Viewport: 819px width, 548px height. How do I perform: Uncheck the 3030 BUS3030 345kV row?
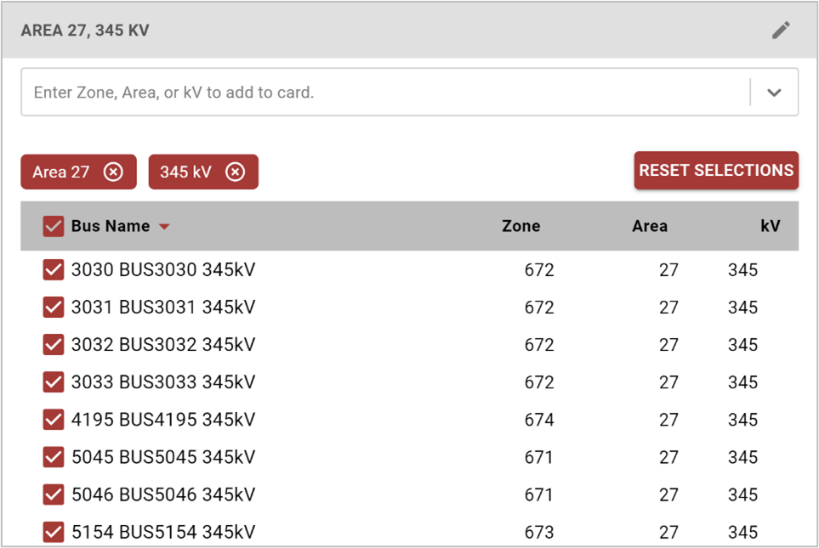point(54,270)
